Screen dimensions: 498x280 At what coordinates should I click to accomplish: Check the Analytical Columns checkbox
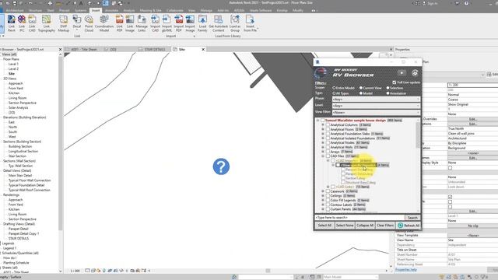(x=328, y=124)
